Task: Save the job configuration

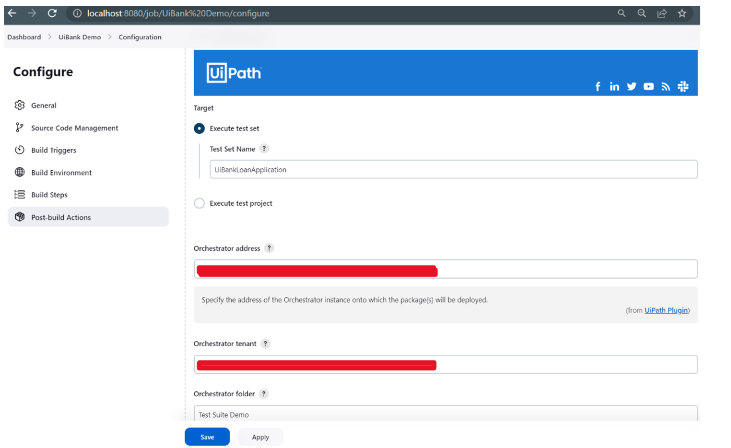Action: (207, 437)
